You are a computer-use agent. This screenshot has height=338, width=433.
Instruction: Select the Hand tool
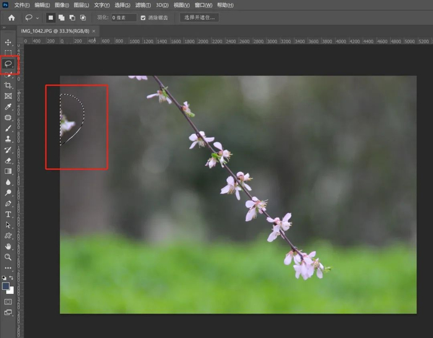(x=8, y=246)
